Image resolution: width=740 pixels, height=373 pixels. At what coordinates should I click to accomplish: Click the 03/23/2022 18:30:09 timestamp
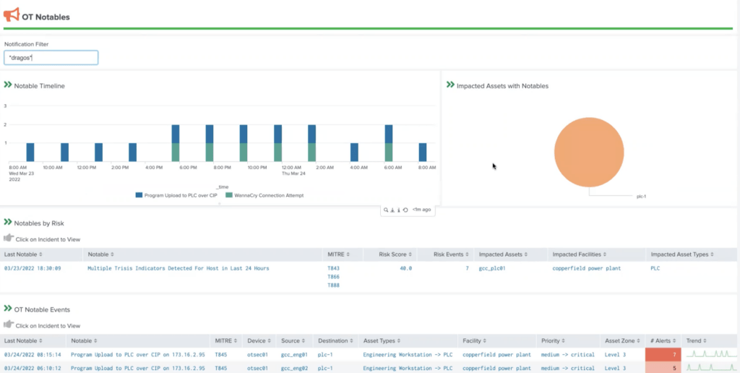point(32,268)
